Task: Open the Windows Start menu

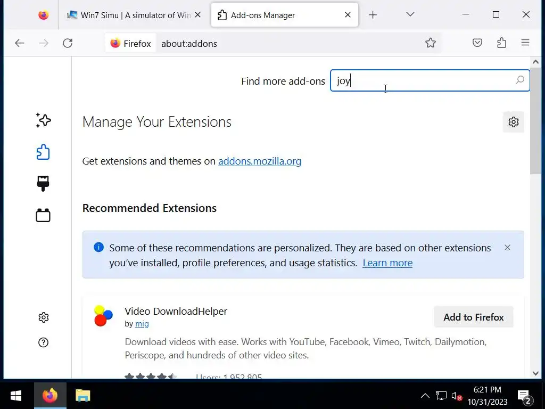Action: [16, 396]
